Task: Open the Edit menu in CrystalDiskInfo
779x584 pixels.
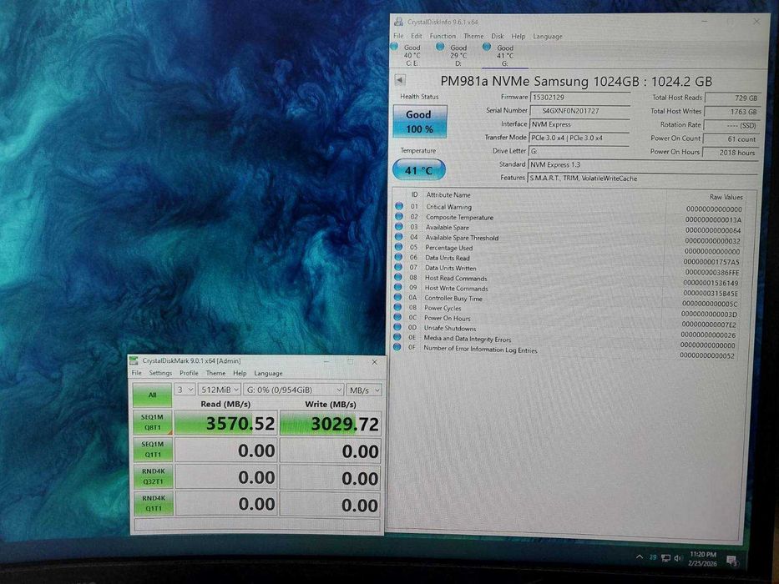Action: 417,36
